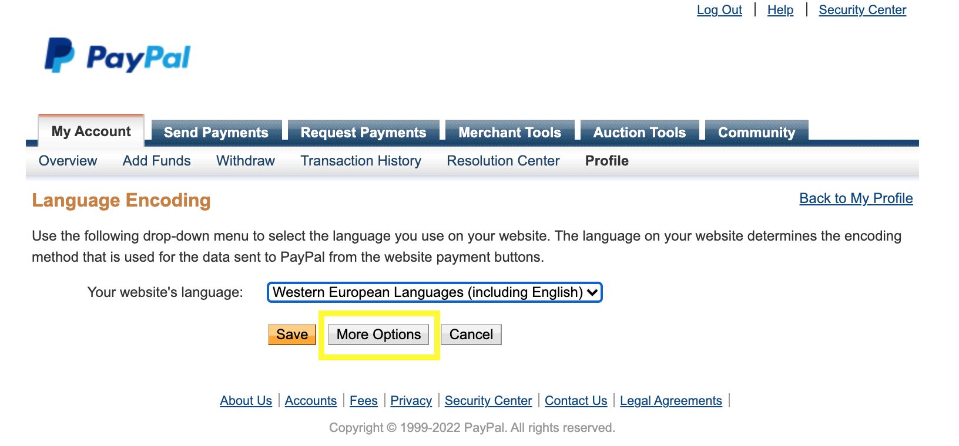This screenshot has height=446, width=959.
Task: View Transaction History
Action: click(361, 161)
